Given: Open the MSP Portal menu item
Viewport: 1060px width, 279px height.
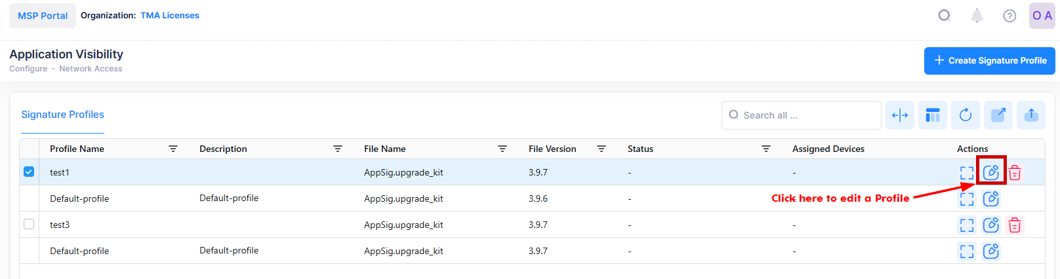Looking at the screenshot, I should click(x=43, y=16).
